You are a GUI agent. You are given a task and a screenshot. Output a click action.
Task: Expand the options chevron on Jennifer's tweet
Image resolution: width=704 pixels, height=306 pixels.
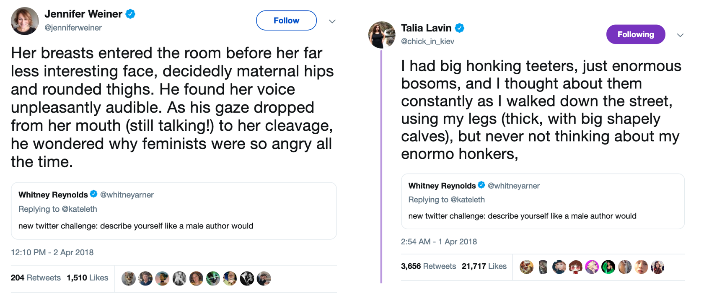332,21
